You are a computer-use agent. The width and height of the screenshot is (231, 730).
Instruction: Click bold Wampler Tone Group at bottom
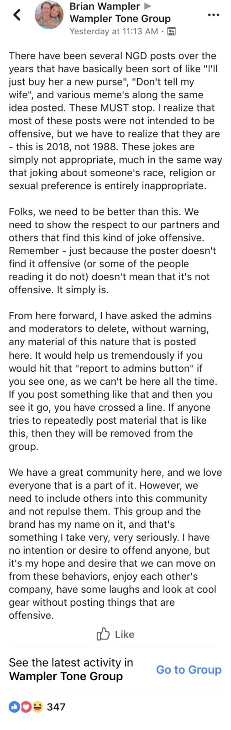point(66,676)
